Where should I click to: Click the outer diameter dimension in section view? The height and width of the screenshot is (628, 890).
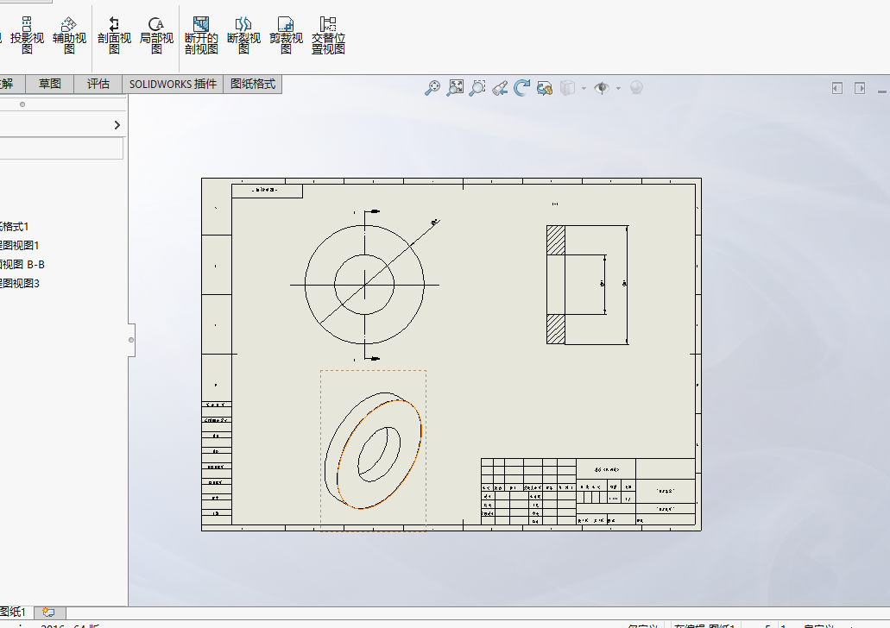click(x=626, y=284)
